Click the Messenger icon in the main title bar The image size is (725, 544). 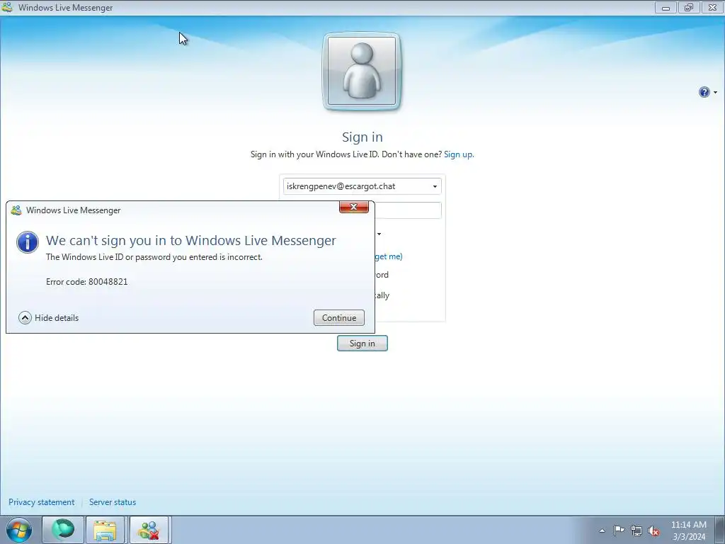click(7, 7)
